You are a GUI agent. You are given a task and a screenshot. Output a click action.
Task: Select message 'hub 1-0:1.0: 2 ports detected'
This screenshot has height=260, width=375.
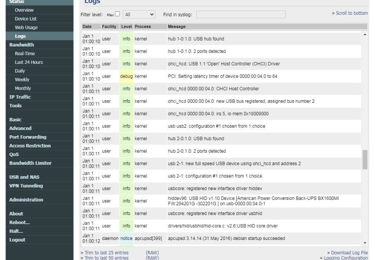coord(197,51)
